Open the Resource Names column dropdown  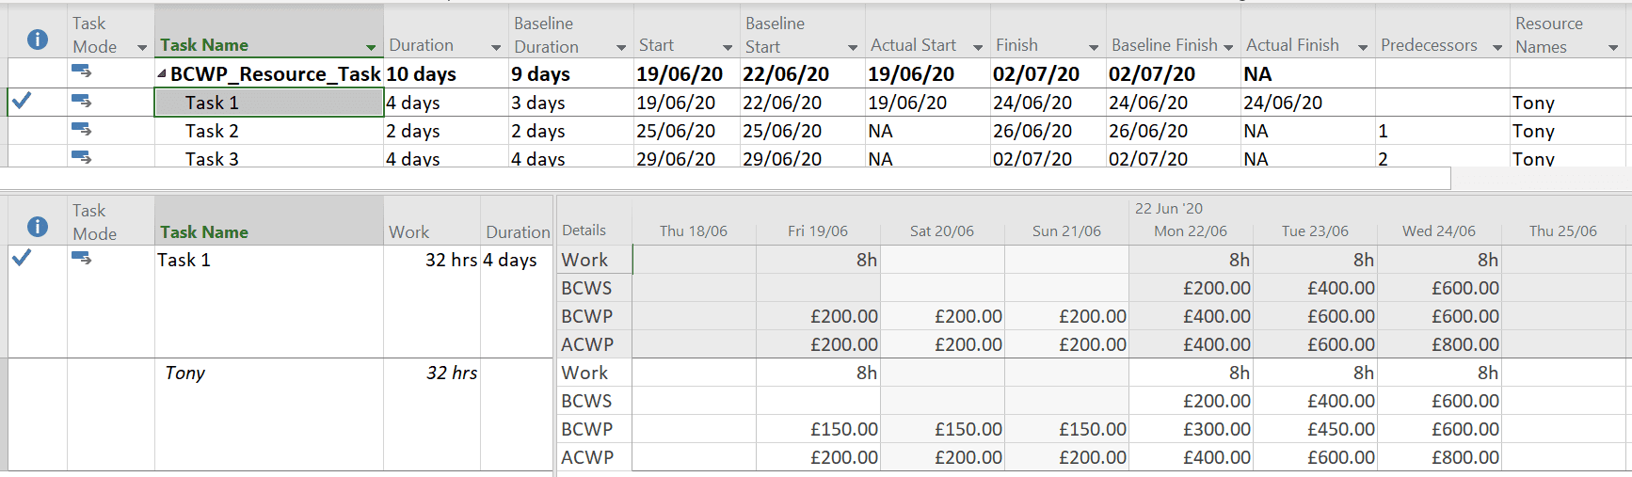click(x=1613, y=47)
